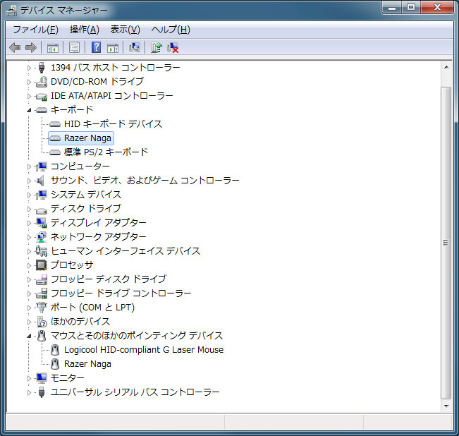The width and height of the screenshot is (459, 436).
Task: Click the scrollbar up arrow
Action: [446, 67]
